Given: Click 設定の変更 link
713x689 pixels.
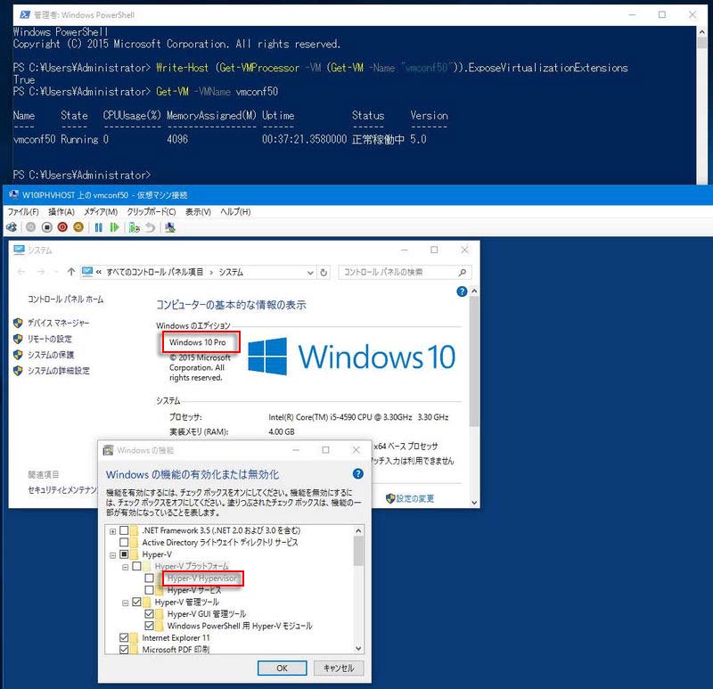Looking at the screenshot, I should [414, 498].
